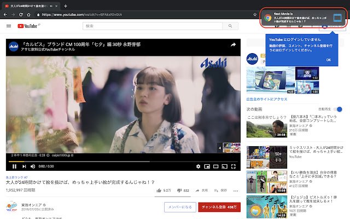Click the blue ranking link above the title
This screenshot has width=350, height=219.
coord(16,177)
